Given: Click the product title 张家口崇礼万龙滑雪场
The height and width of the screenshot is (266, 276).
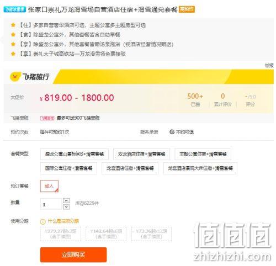Looking at the screenshot, I should (103, 9).
